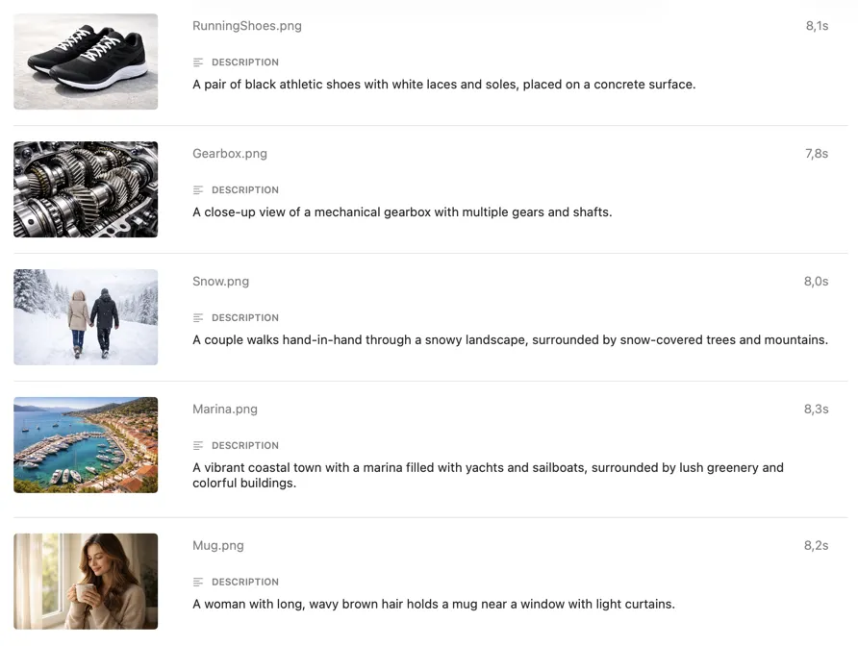Select the Mug.png file name

tap(218, 545)
